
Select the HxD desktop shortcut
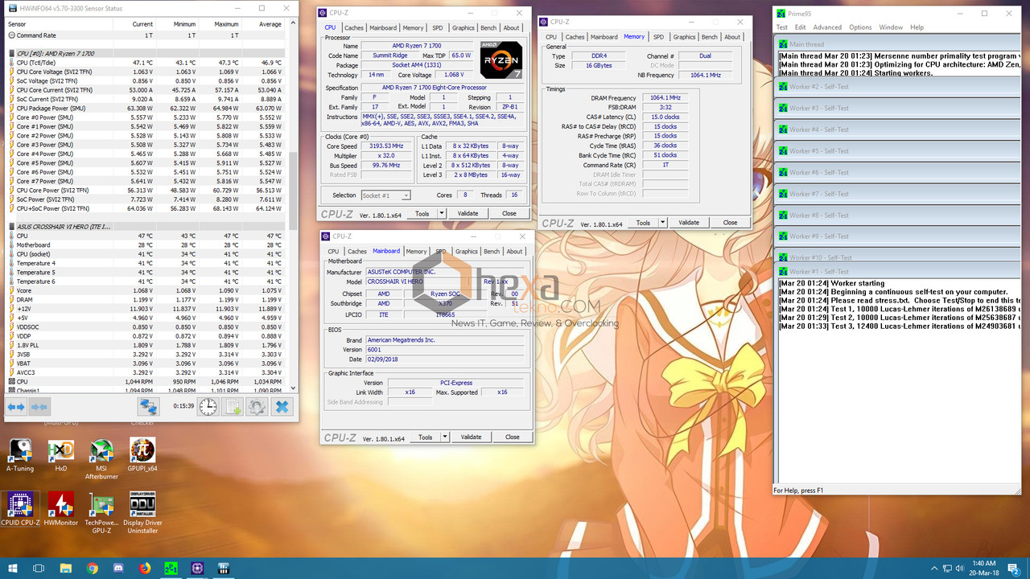(61, 455)
